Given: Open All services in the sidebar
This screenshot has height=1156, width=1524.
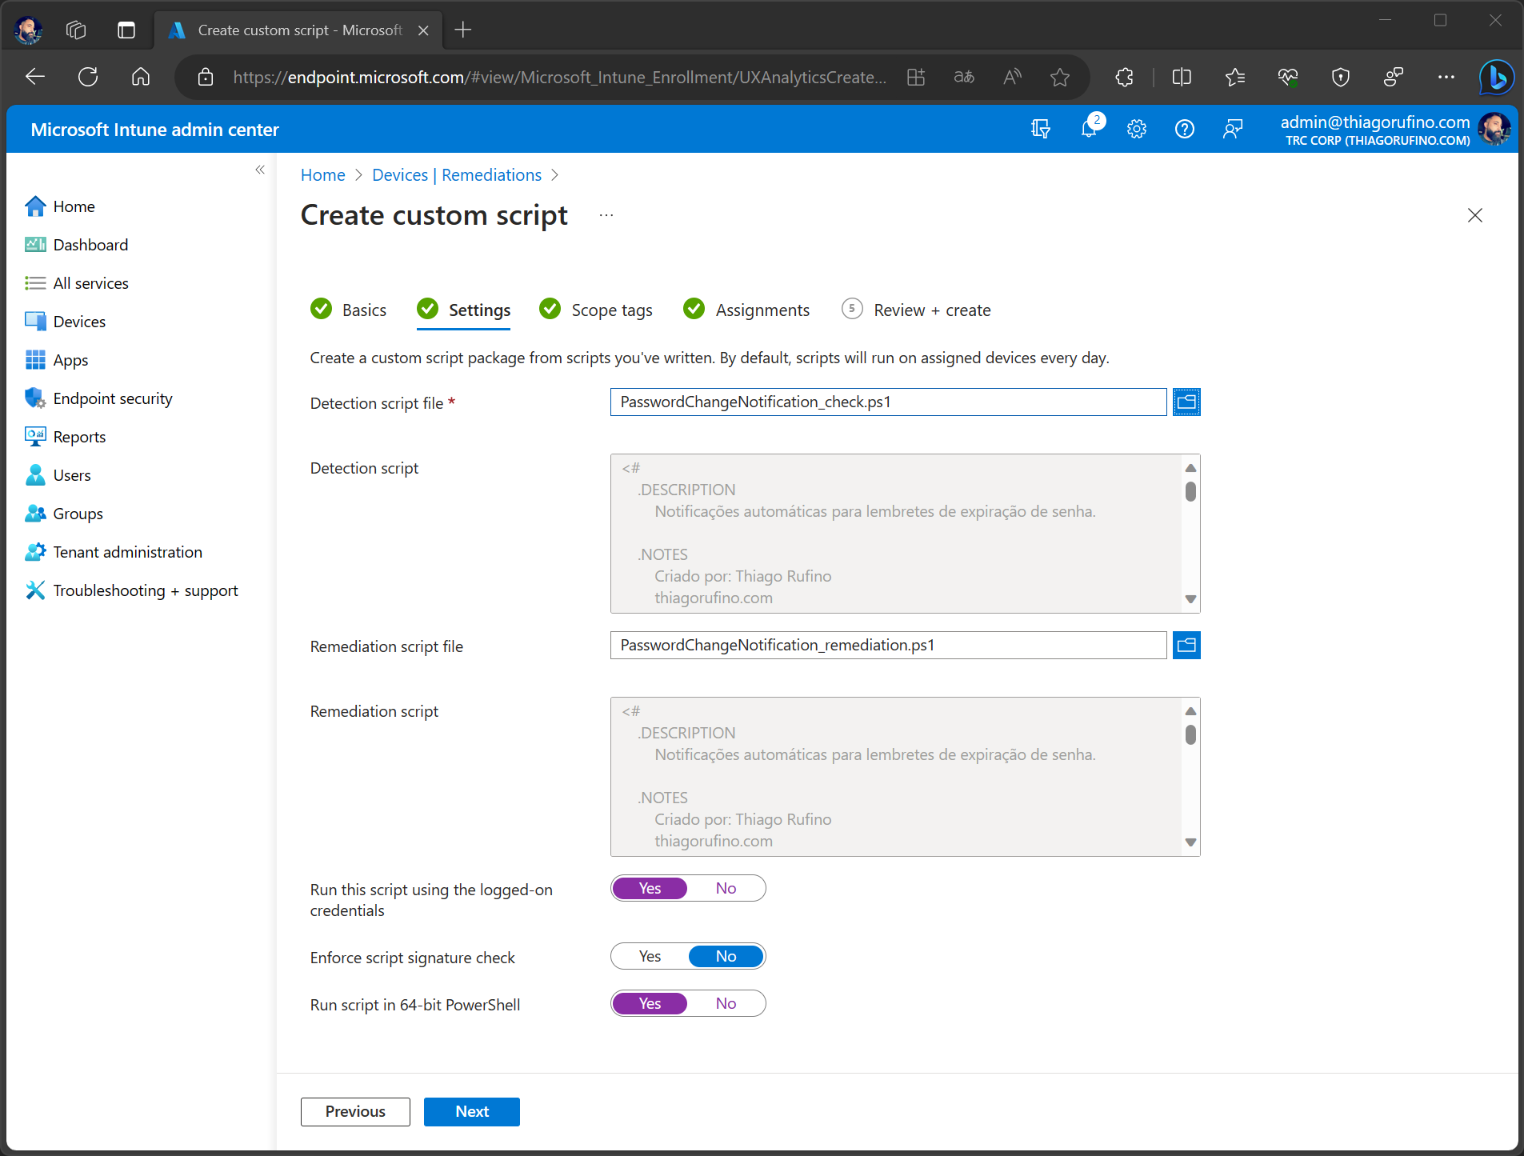Looking at the screenshot, I should pyautogui.click(x=90, y=283).
